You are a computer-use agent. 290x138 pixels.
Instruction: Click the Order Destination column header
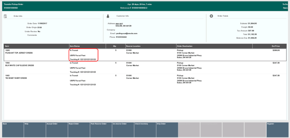tap(214, 46)
